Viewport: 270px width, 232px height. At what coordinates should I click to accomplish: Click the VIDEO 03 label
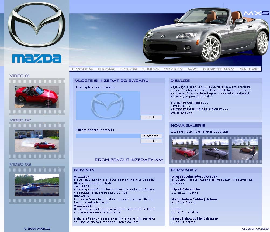coord(20,164)
